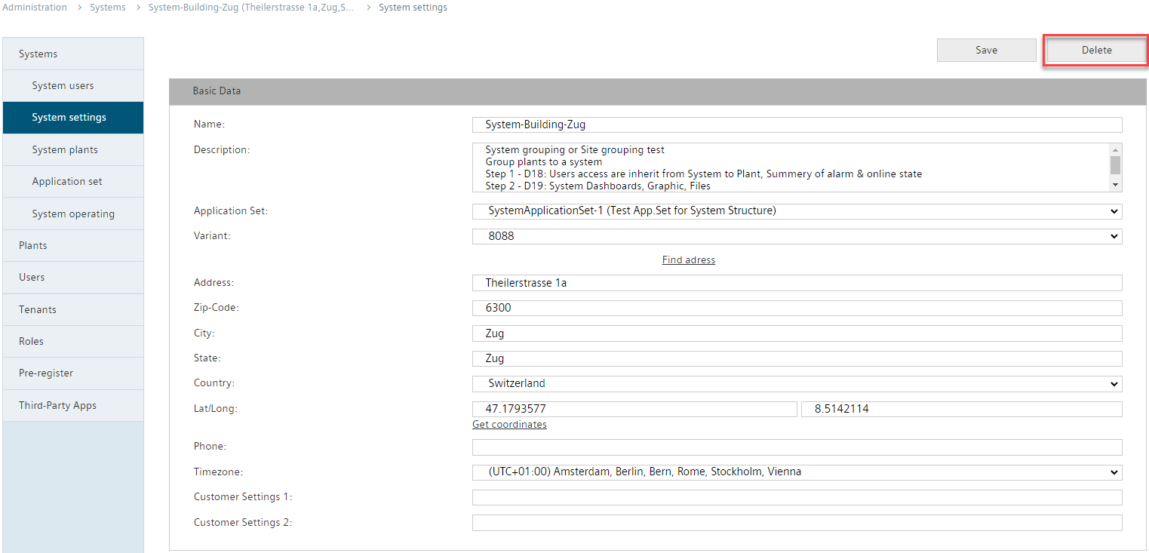Select Third-Party Apps menu item
The height and width of the screenshot is (553, 1149).
click(57, 406)
